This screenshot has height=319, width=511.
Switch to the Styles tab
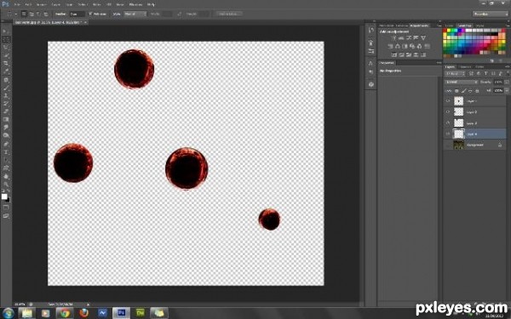click(x=479, y=26)
